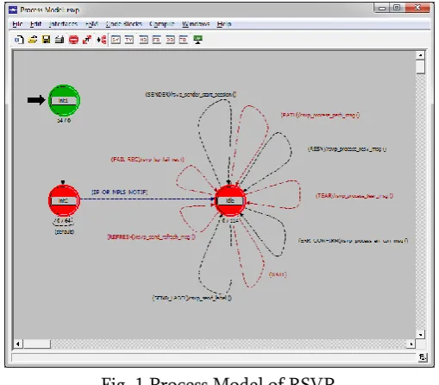Click the horizontal scrollbar right arrow
Viewport: 439px width, 385px height.
[411, 344]
